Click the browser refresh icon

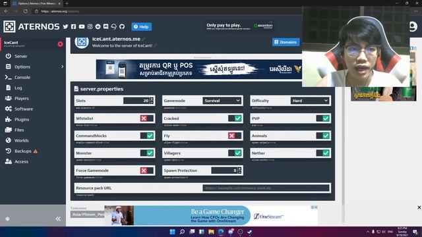(25, 11)
